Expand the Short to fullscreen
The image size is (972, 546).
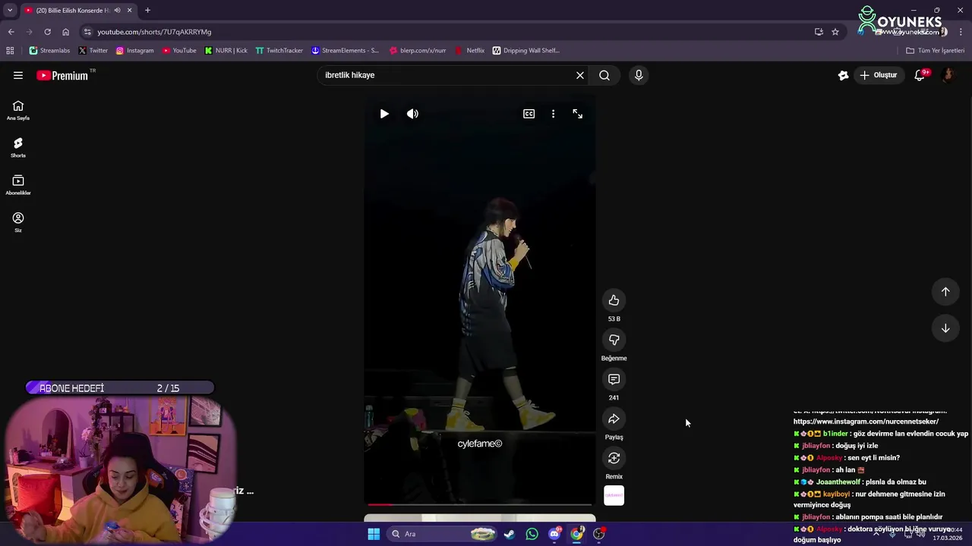pos(578,114)
